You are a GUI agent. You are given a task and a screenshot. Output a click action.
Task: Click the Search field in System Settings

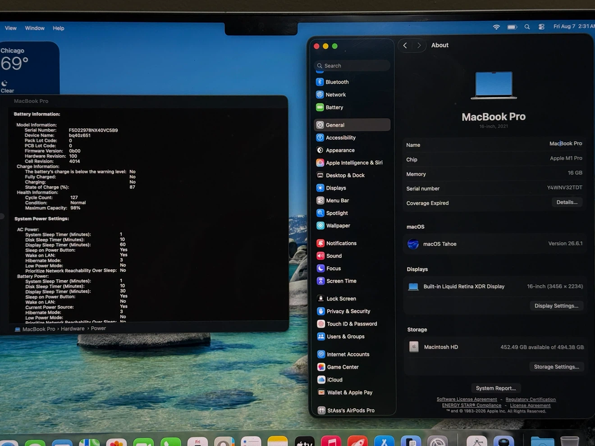(x=352, y=66)
